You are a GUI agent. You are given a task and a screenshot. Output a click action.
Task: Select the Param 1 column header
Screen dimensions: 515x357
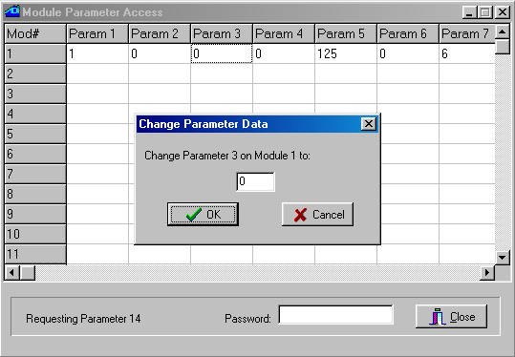[97, 33]
